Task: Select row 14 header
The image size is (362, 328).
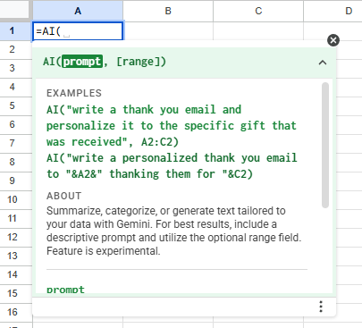Action: click(12, 274)
